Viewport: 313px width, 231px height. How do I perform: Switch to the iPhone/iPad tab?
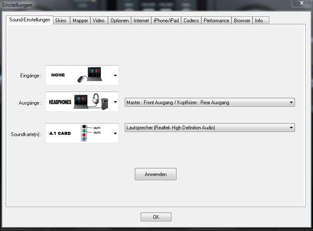pos(166,21)
